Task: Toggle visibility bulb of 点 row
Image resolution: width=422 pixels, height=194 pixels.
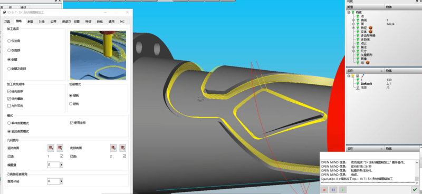Action: click(358, 16)
